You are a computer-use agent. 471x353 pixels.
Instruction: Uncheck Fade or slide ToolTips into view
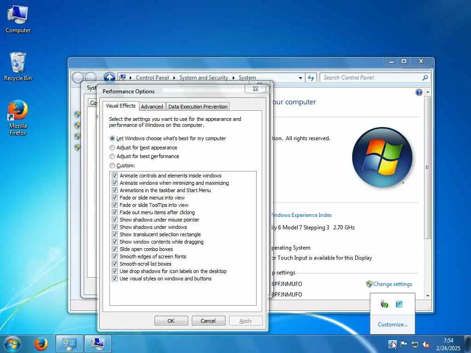coord(115,205)
